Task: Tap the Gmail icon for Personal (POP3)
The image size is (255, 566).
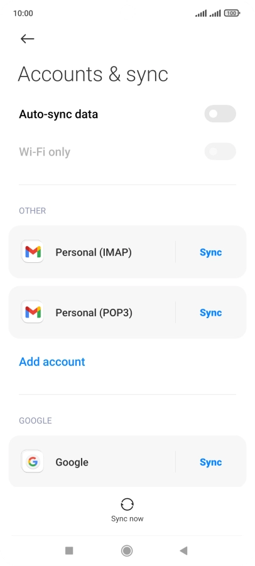Action: coord(33,312)
